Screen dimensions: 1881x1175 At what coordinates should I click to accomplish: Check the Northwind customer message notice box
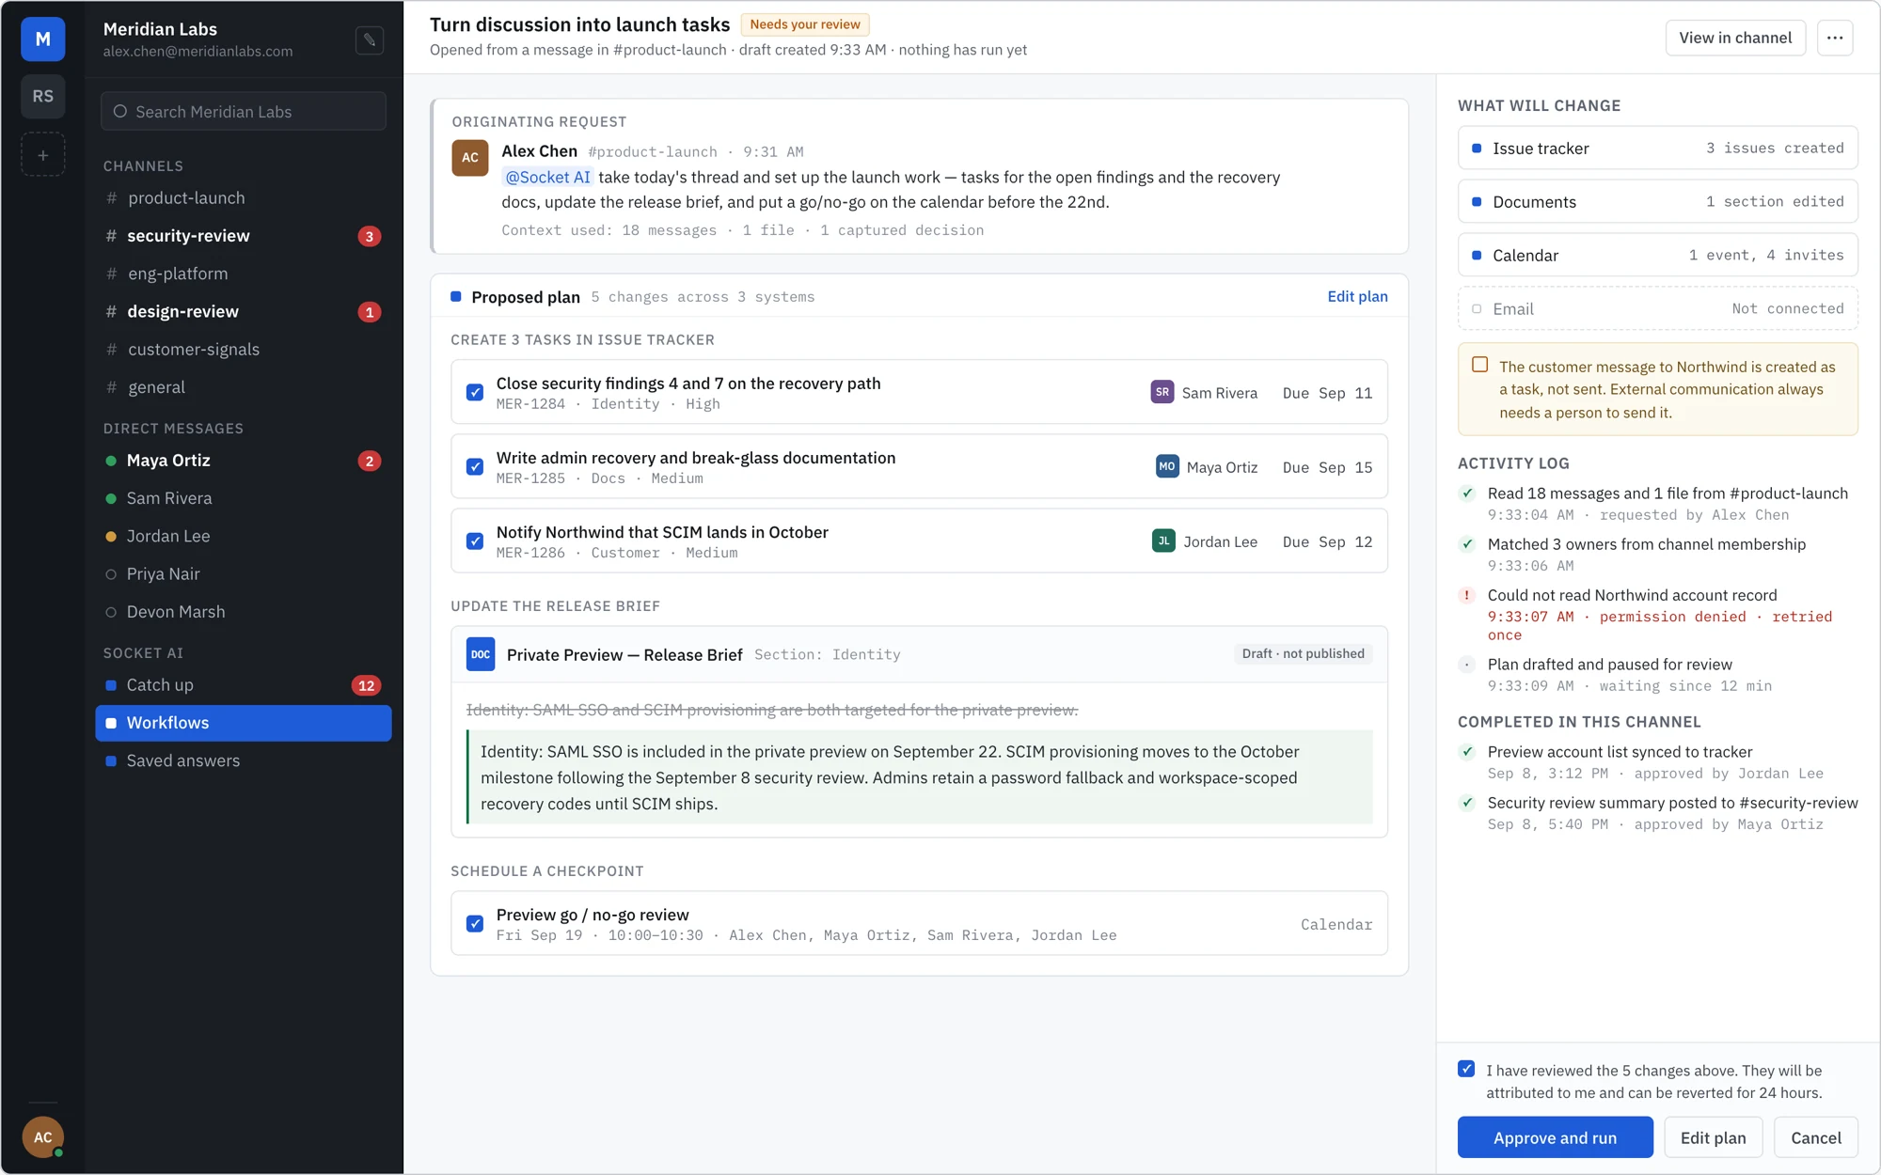pyautogui.click(x=1480, y=365)
